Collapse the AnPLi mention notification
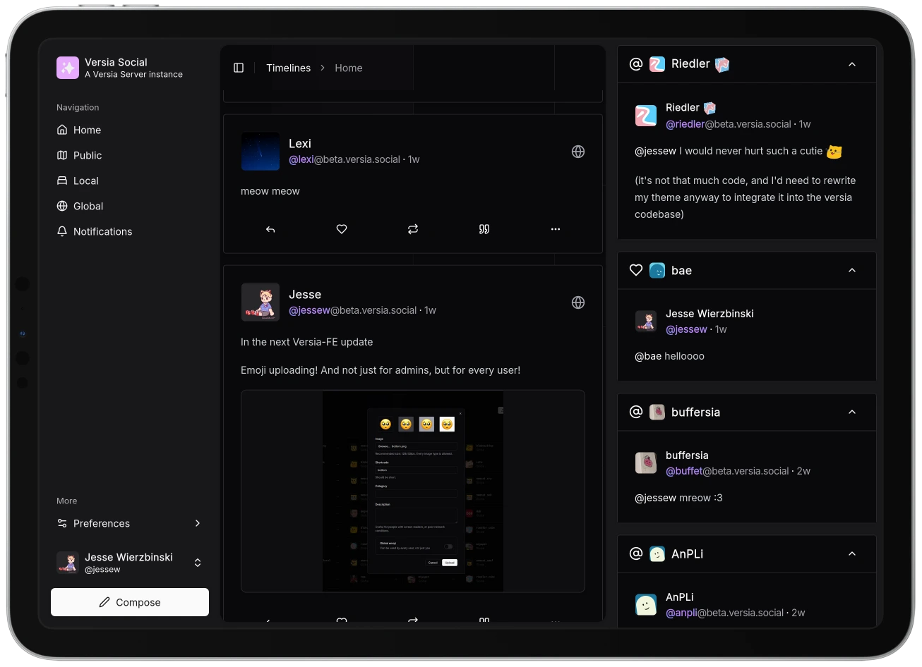The image size is (922, 667). (x=852, y=554)
